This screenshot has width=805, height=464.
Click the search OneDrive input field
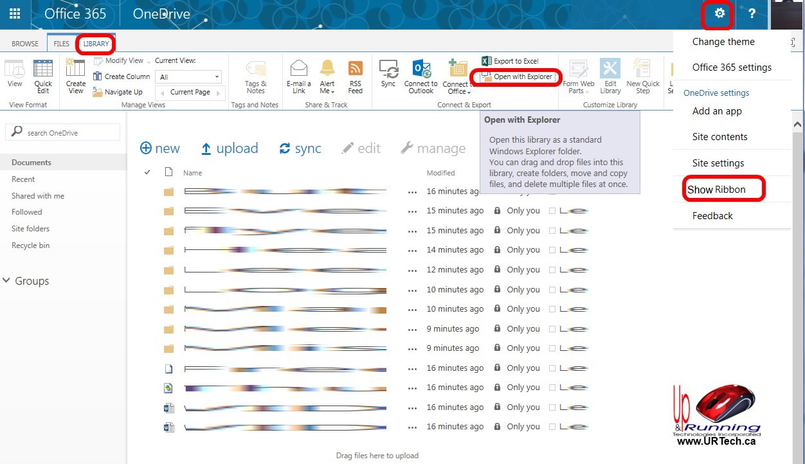coord(69,132)
